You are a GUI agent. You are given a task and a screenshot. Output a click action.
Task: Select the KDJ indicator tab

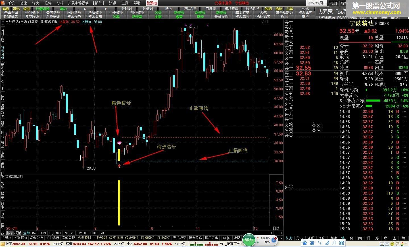point(51,233)
